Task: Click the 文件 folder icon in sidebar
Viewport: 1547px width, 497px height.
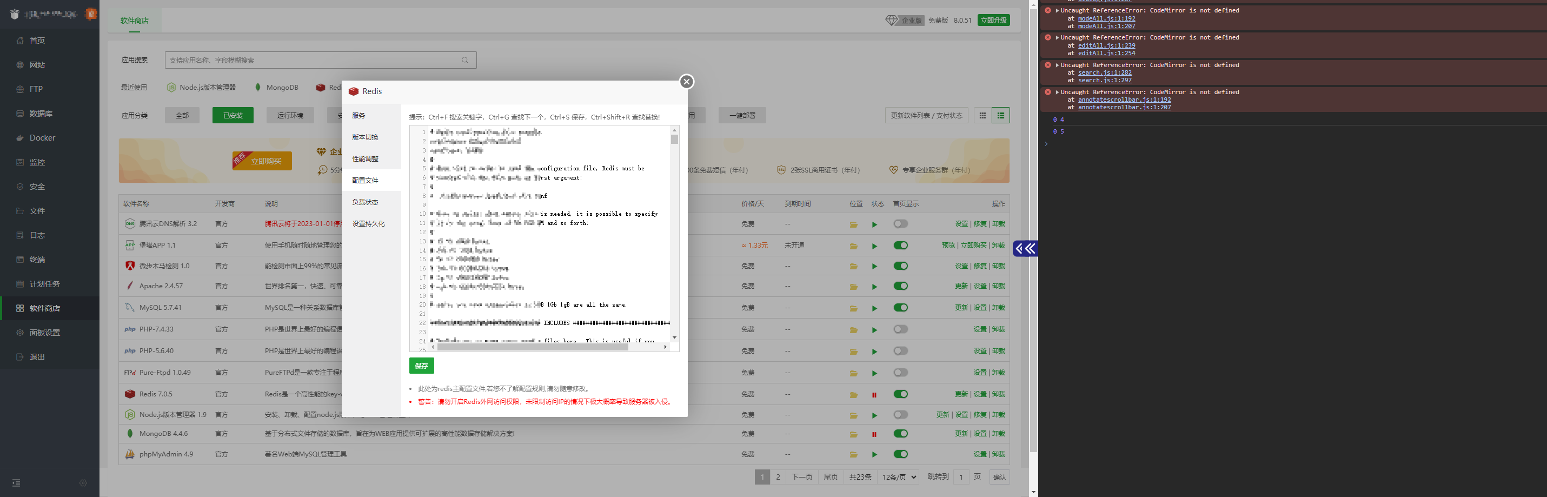Action: (x=20, y=211)
